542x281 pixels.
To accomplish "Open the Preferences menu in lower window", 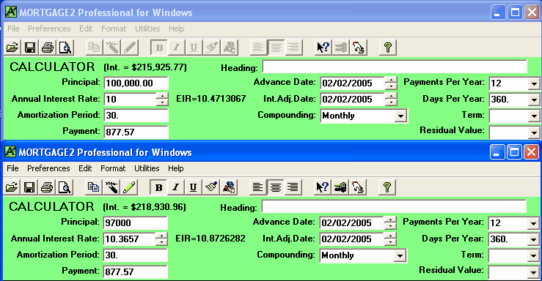I will 48,168.
